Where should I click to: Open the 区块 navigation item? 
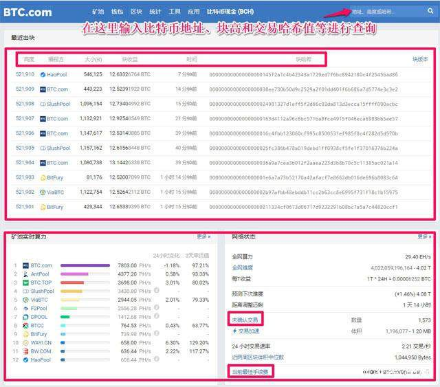coord(136,12)
